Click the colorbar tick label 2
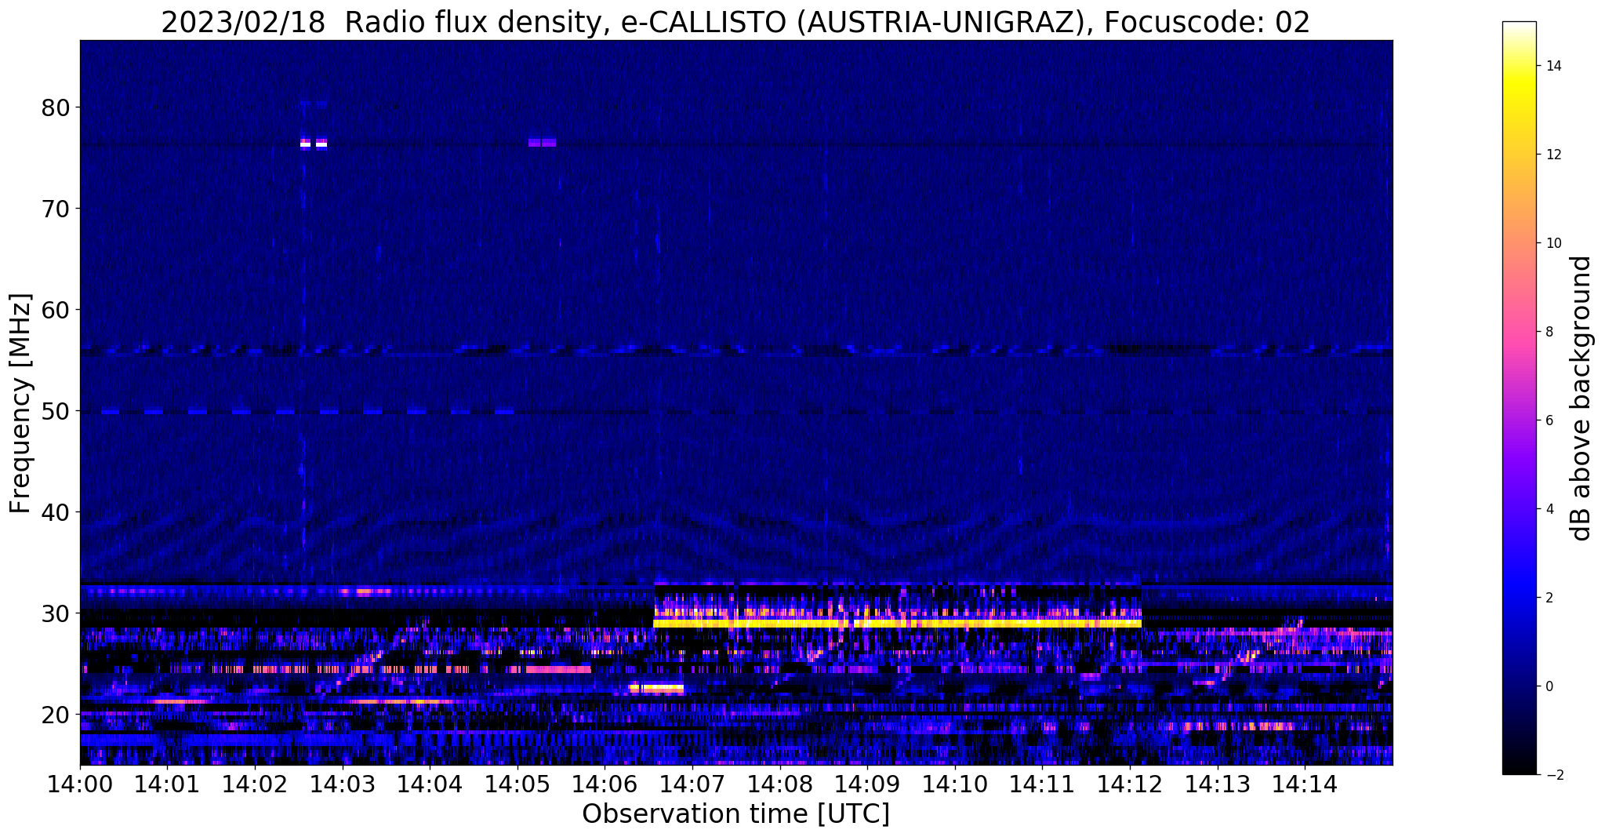The width and height of the screenshot is (1605, 837). coord(1549,598)
